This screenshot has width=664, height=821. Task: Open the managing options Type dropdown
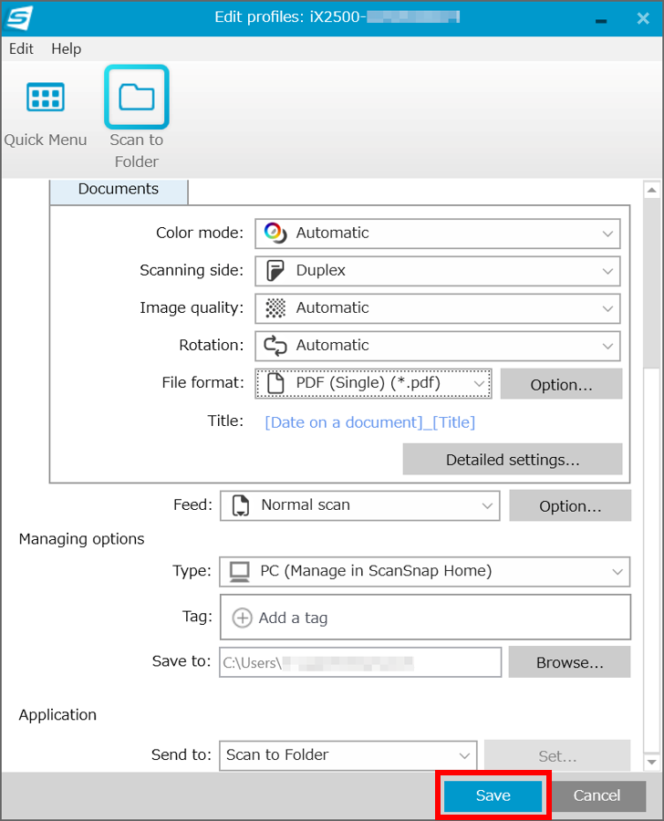[425, 572]
